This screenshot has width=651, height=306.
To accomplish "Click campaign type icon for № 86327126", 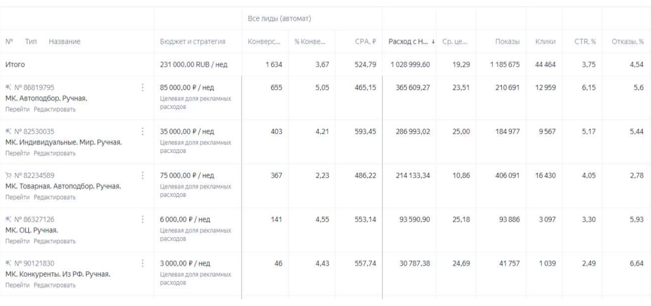I will 8,220.
